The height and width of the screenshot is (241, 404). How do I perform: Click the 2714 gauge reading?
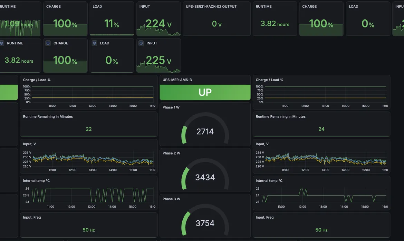tap(205, 132)
